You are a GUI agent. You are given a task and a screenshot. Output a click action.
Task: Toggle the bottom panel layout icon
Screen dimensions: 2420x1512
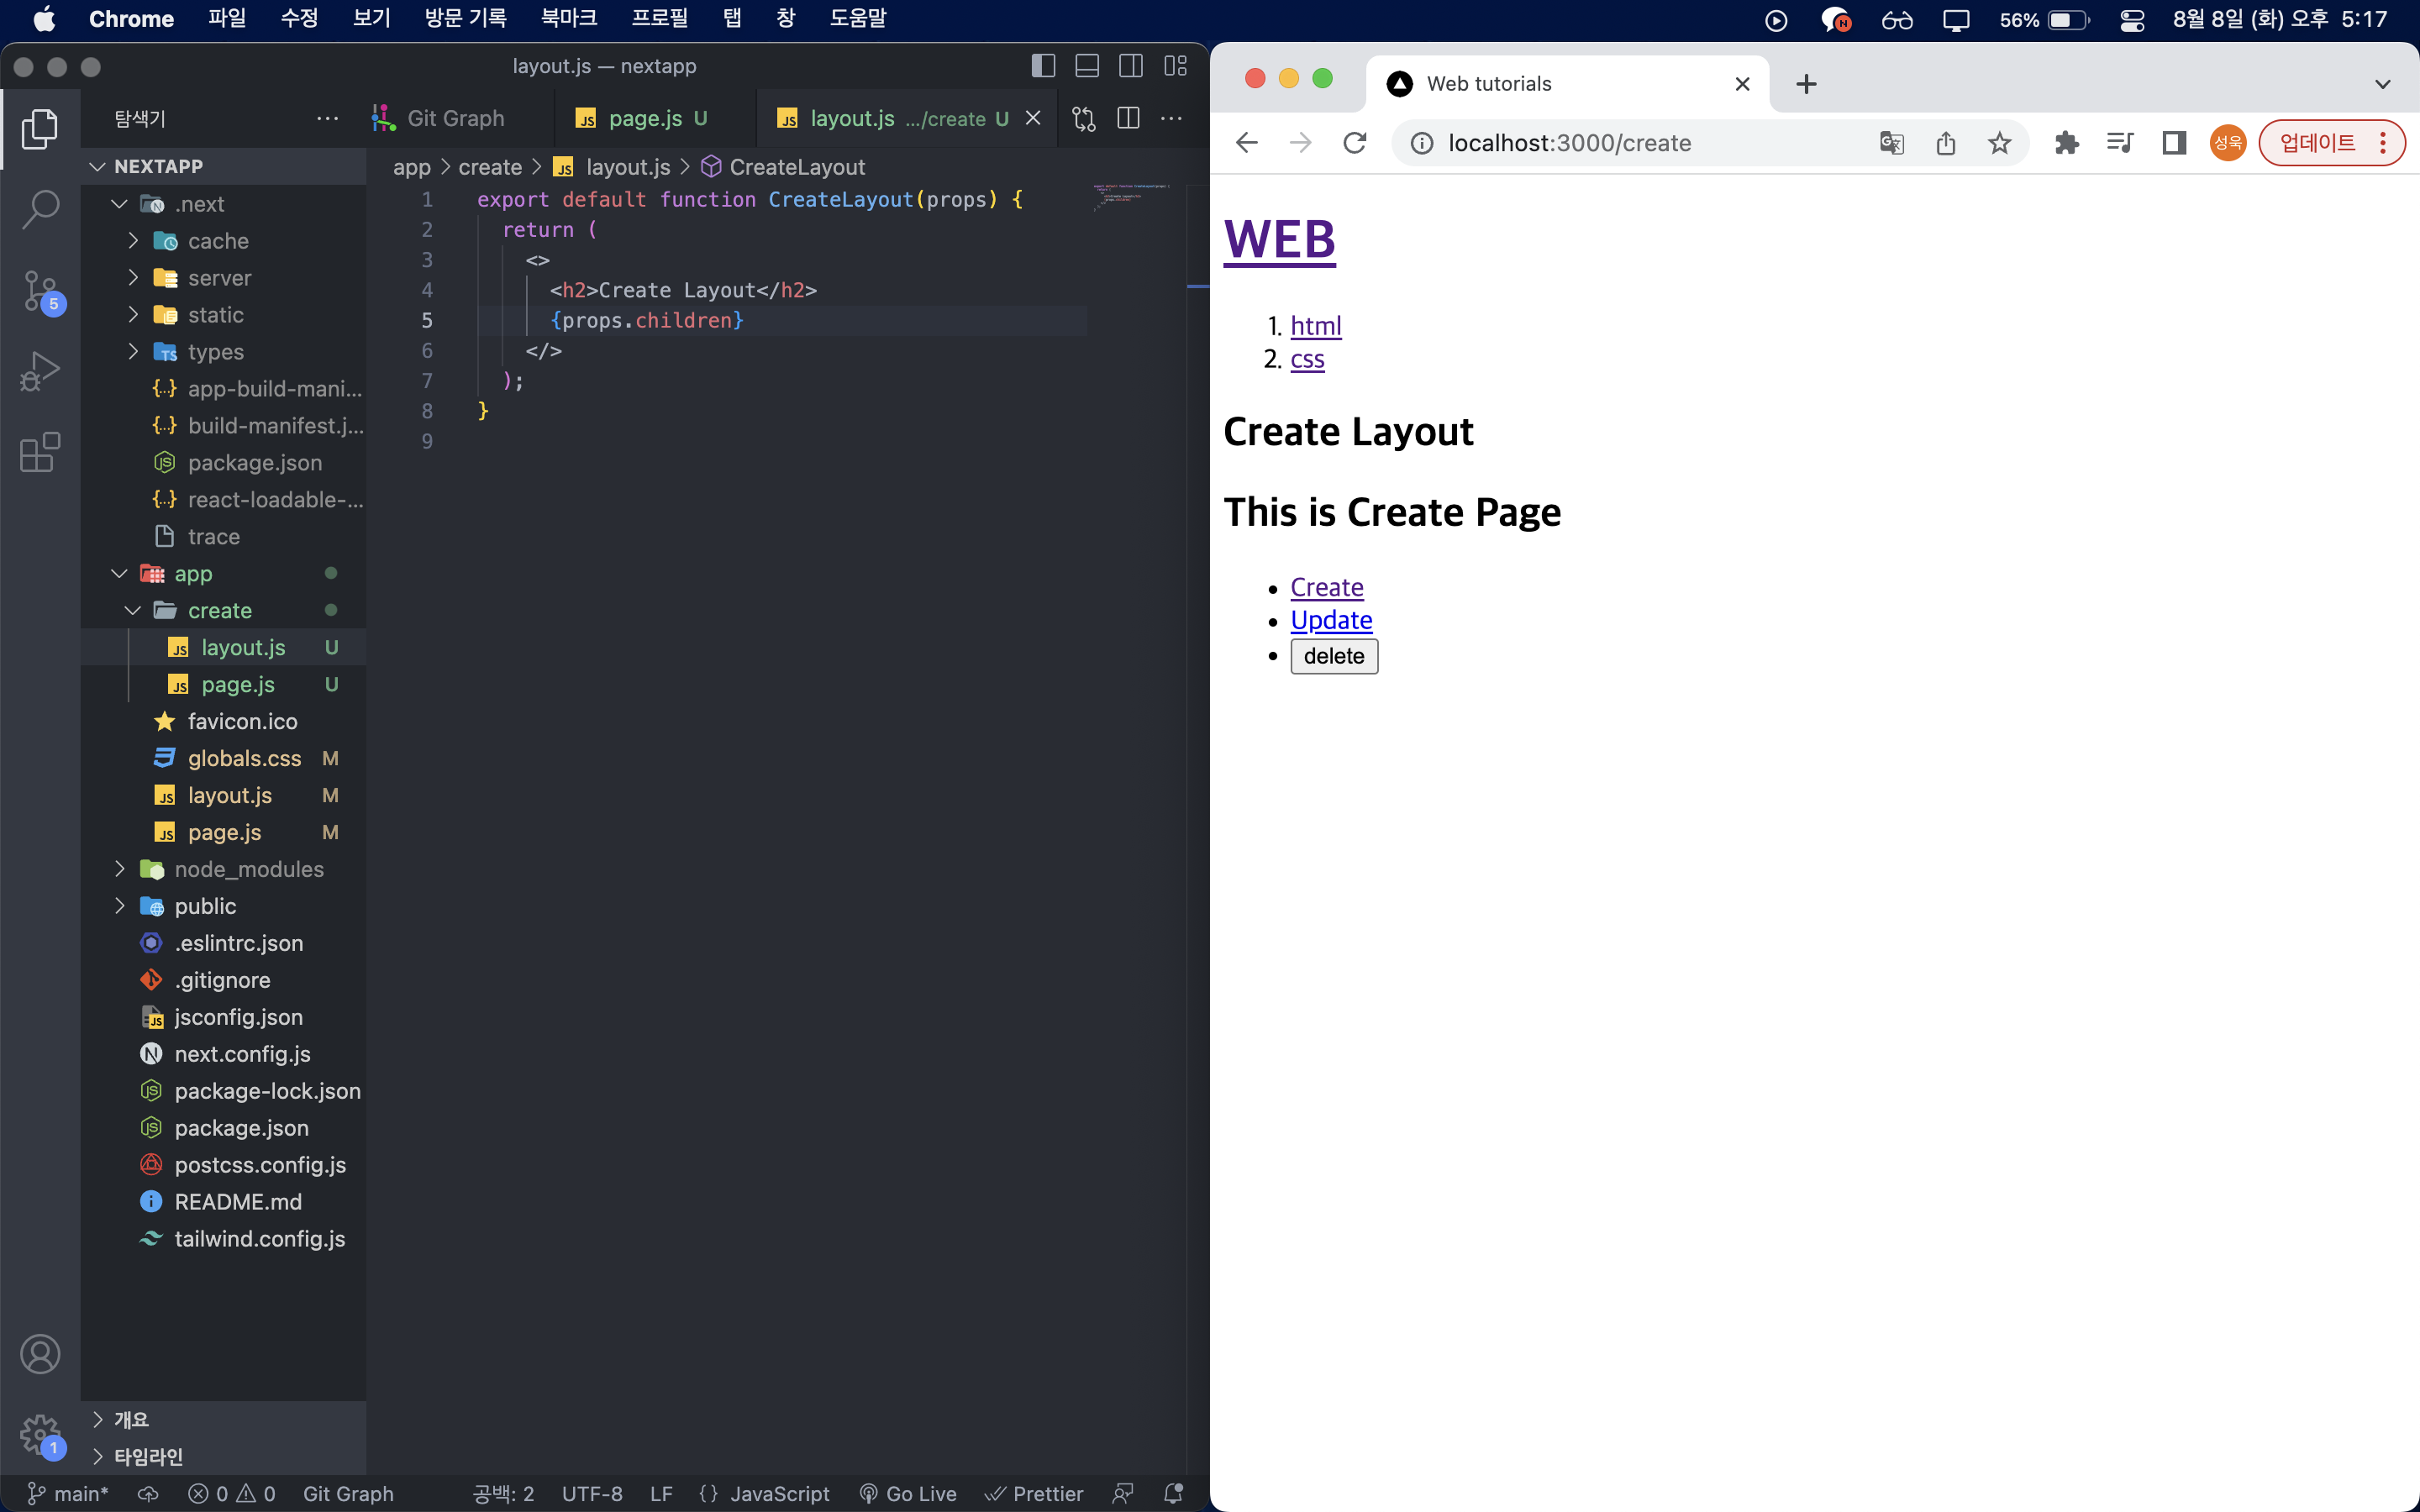pos(1087,66)
